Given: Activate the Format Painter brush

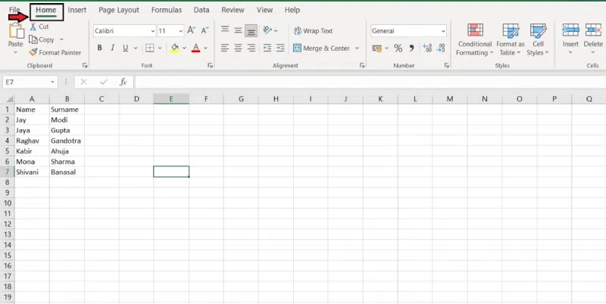Looking at the screenshot, I should pos(55,52).
